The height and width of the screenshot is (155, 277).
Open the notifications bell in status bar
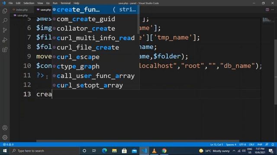point(273,145)
